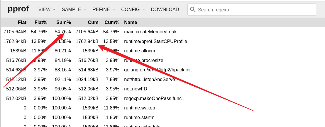
Task: Sort by the Cum% column header
Action: [112, 22]
